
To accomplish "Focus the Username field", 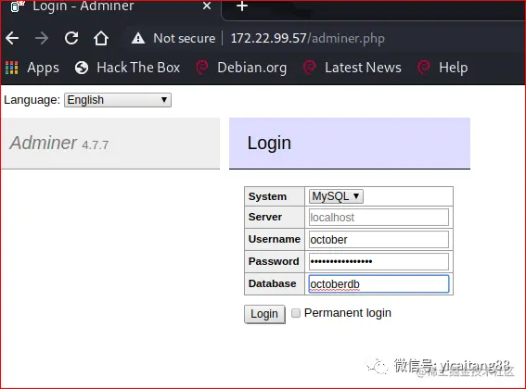I will pyautogui.click(x=378, y=240).
